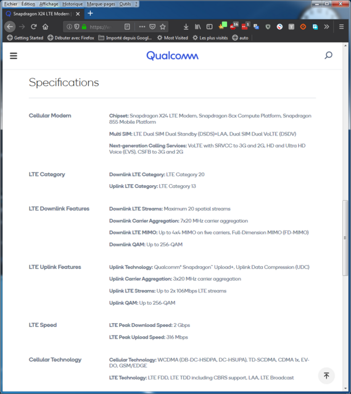Click the Cellular Technology section label
351x394 pixels.
55,360
